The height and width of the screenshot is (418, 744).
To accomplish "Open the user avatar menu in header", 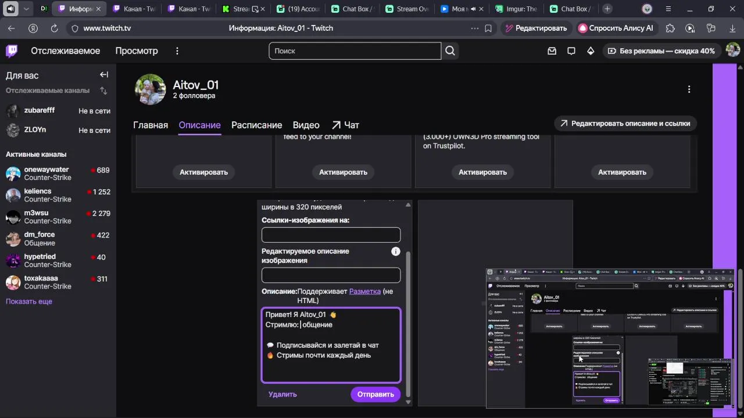I will (x=732, y=51).
